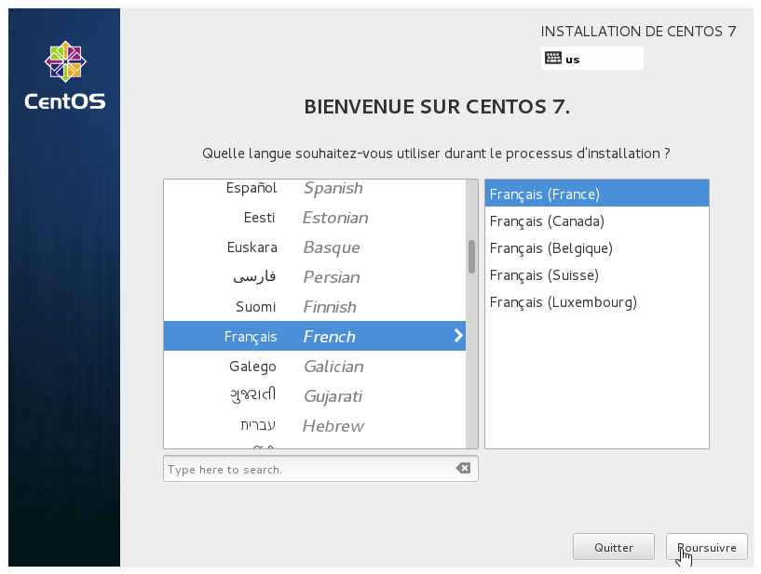Open the us keyboard layout indicator
The image size is (761, 574).
tap(592, 59)
